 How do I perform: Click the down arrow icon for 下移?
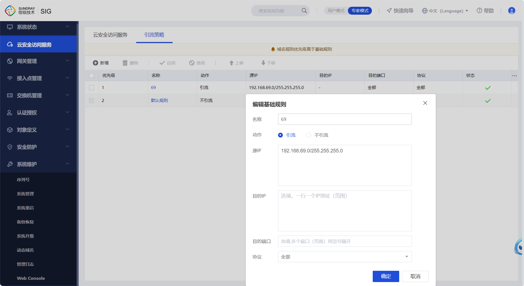point(263,63)
